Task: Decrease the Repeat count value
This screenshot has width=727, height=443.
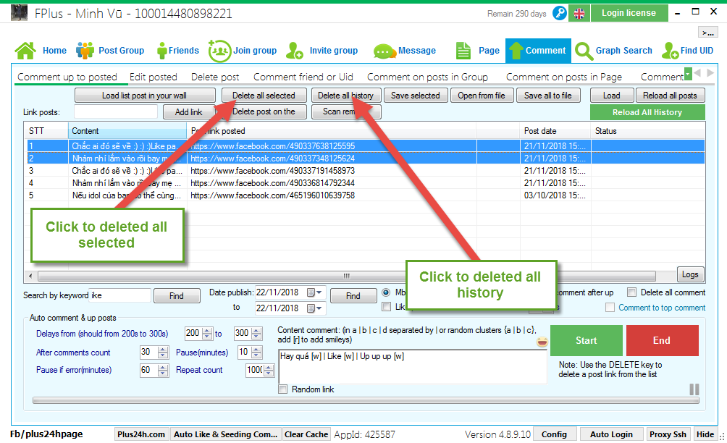Action: 269,373
